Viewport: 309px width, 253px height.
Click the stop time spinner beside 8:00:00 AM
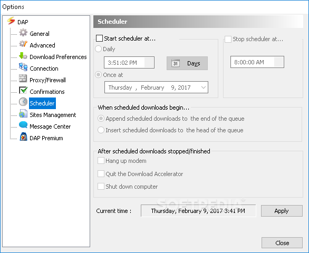(279, 62)
